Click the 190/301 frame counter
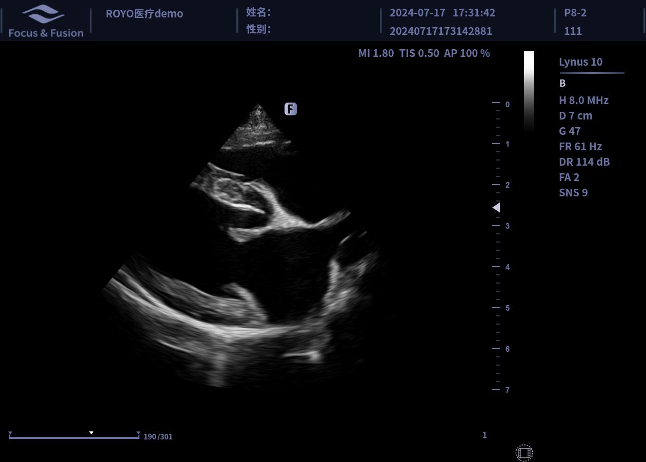646x462 pixels. click(158, 437)
